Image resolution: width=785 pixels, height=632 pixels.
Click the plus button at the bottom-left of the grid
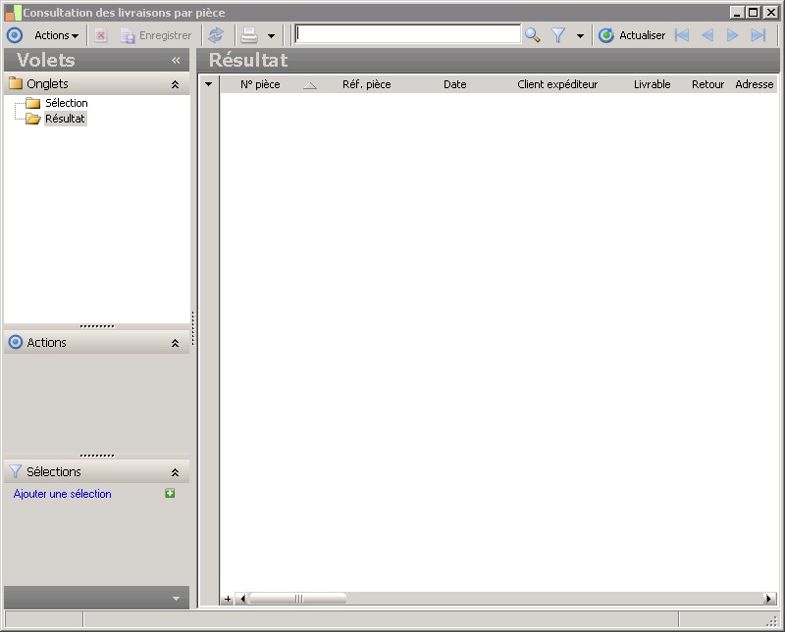coord(228,599)
